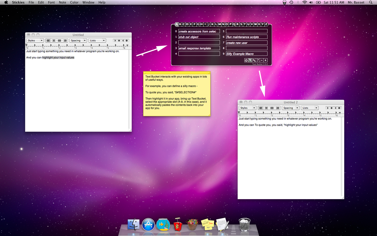Select the 'Run maintenance scripts' slot

click(x=247, y=37)
